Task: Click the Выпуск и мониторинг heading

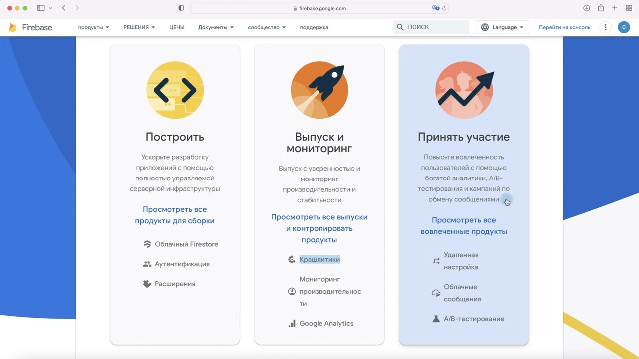Action: tap(319, 143)
